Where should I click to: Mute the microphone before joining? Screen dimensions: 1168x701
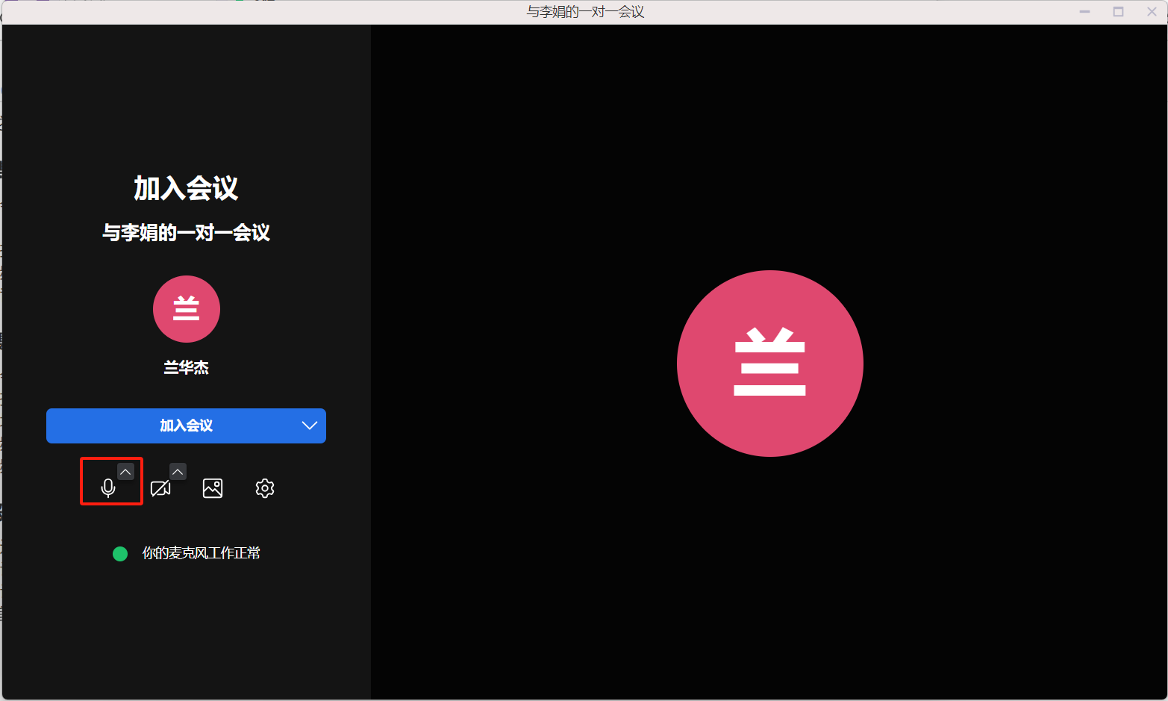[x=108, y=488]
